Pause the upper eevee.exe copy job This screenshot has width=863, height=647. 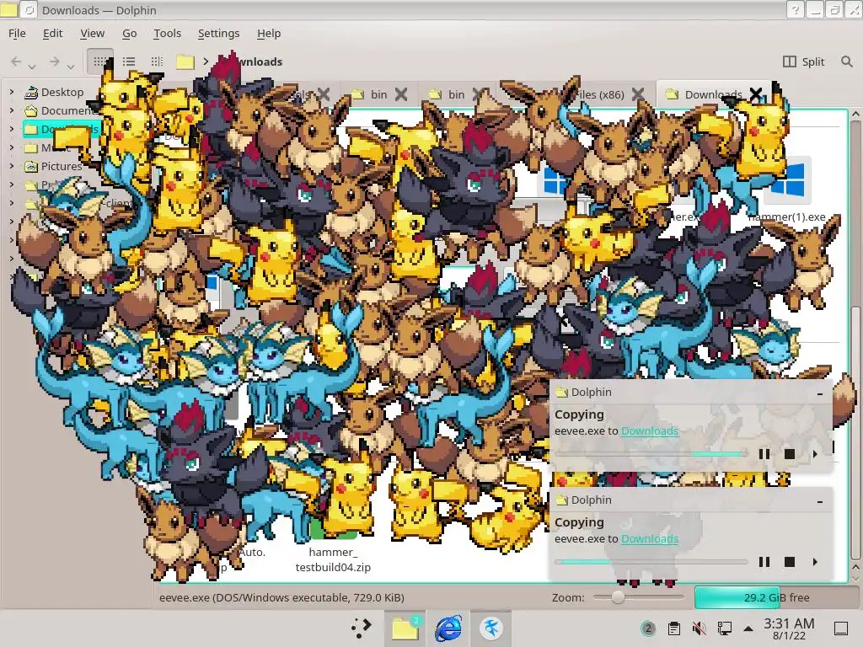click(764, 454)
